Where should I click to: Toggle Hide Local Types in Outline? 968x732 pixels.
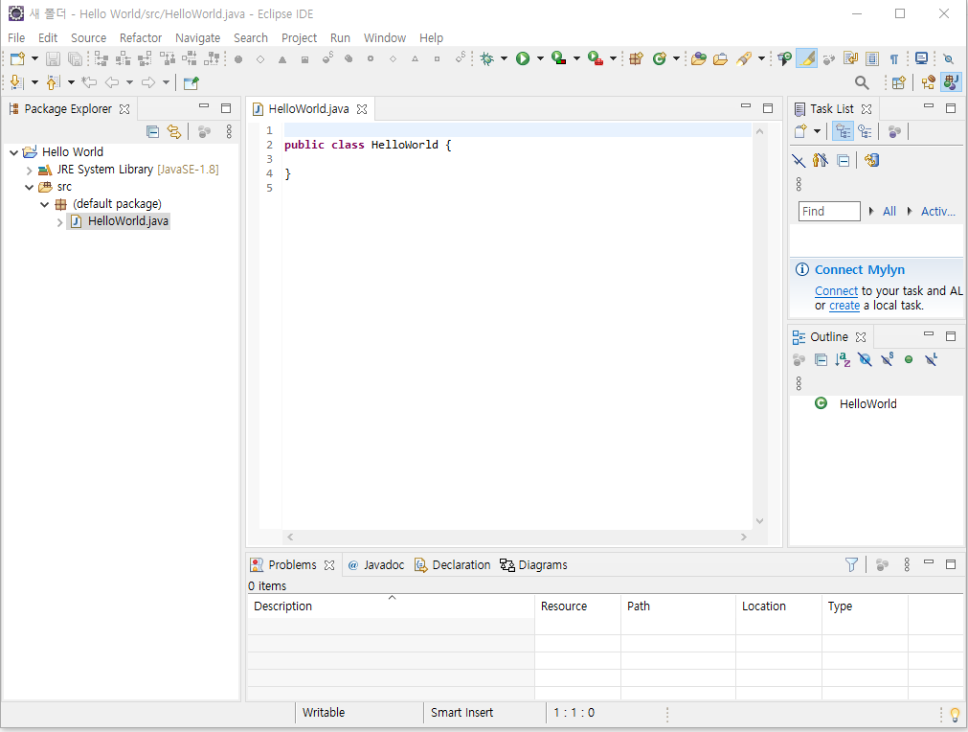[x=931, y=359]
